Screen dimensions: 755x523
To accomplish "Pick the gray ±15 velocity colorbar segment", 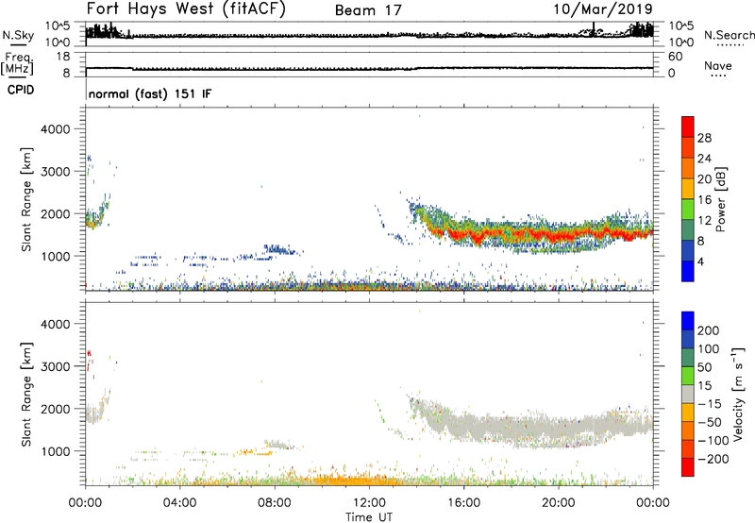I will (688, 395).
